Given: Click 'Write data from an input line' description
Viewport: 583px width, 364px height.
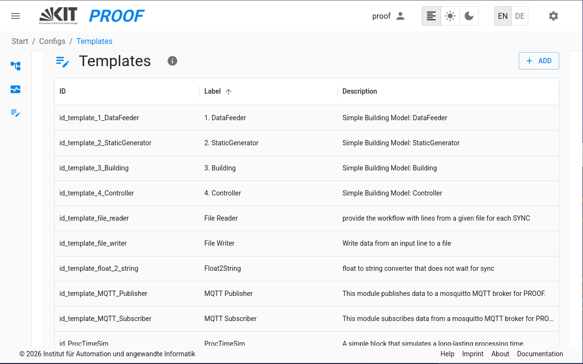Looking at the screenshot, I should [397, 243].
